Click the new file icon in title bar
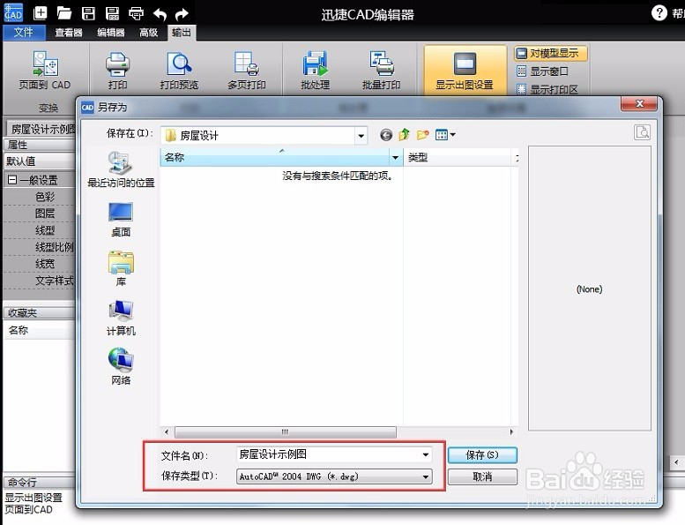685x525 pixels. pos(41,13)
